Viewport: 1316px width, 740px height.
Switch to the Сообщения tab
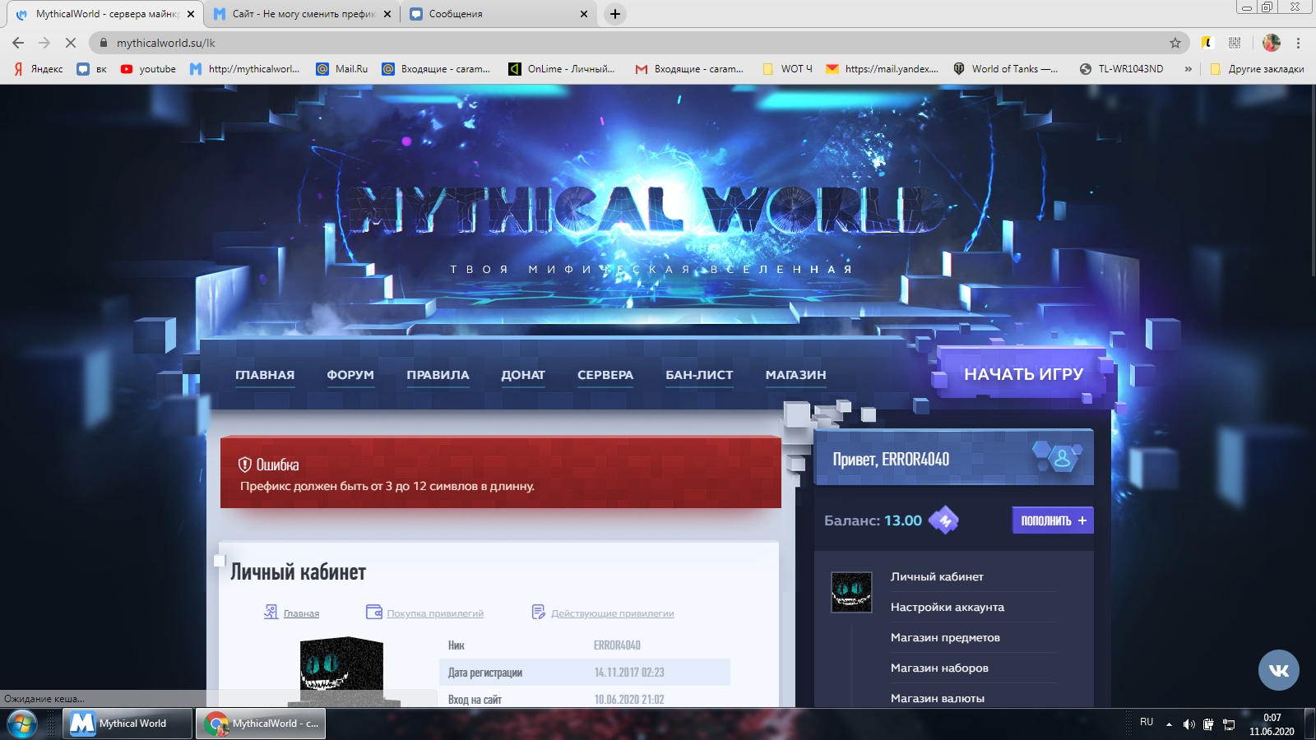(x=500, y=14)
